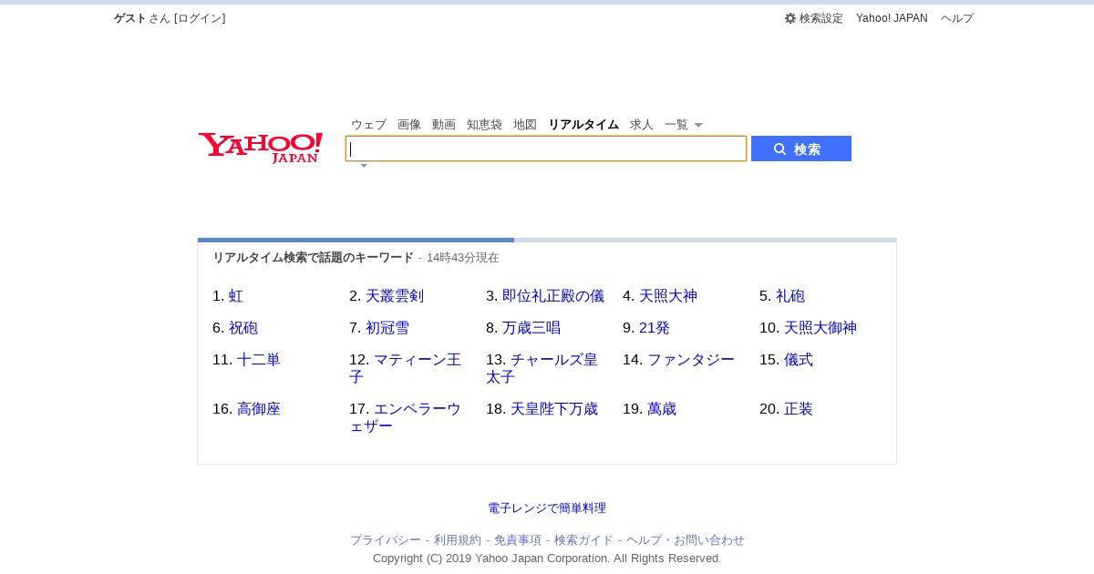The image size is (1094, 574).
Task: Open trending keyword 祝砲
Action: pyautogui.click(x=243, y=328)
